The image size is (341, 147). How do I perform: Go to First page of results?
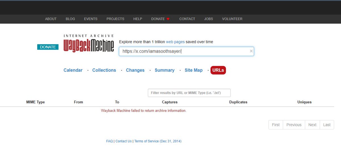(276, 125)
